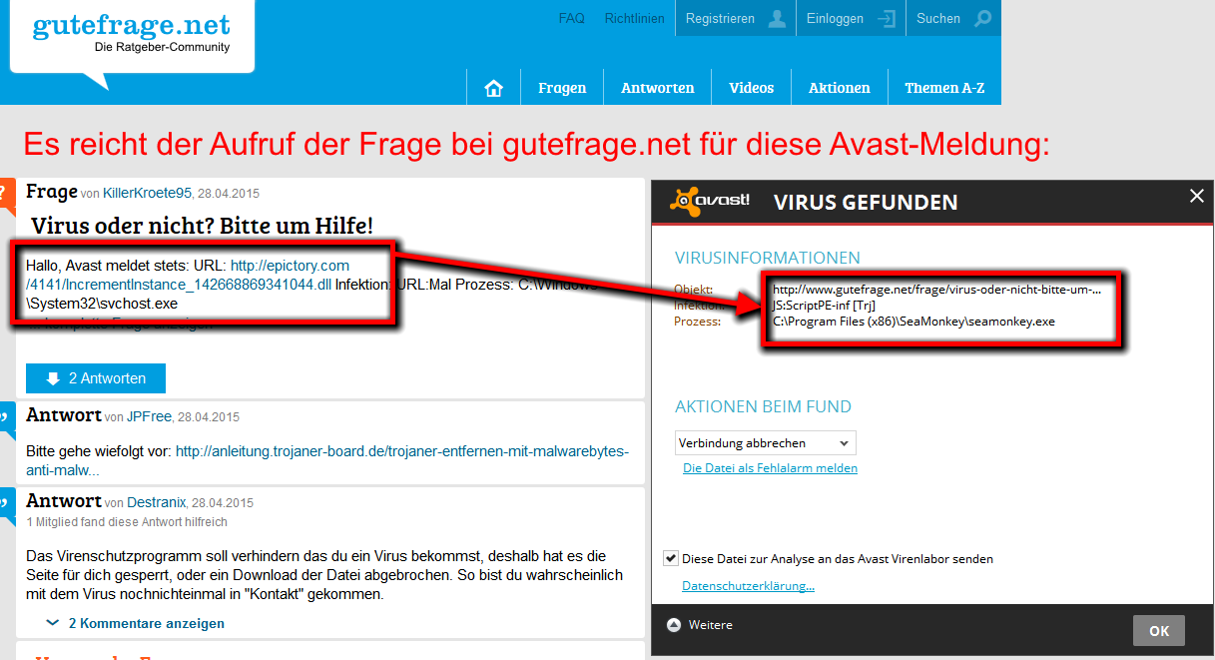
Task: Click the Einloggen arrow icon
Action: pos(886,18)
